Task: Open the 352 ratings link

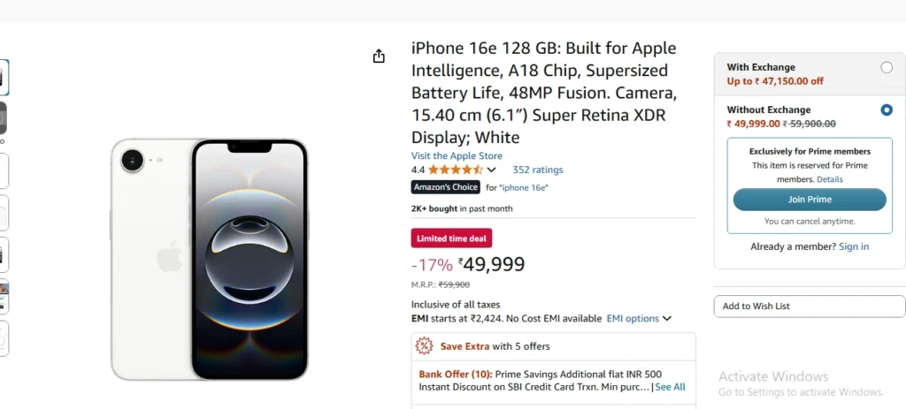Action: click(x=537, y=170)
